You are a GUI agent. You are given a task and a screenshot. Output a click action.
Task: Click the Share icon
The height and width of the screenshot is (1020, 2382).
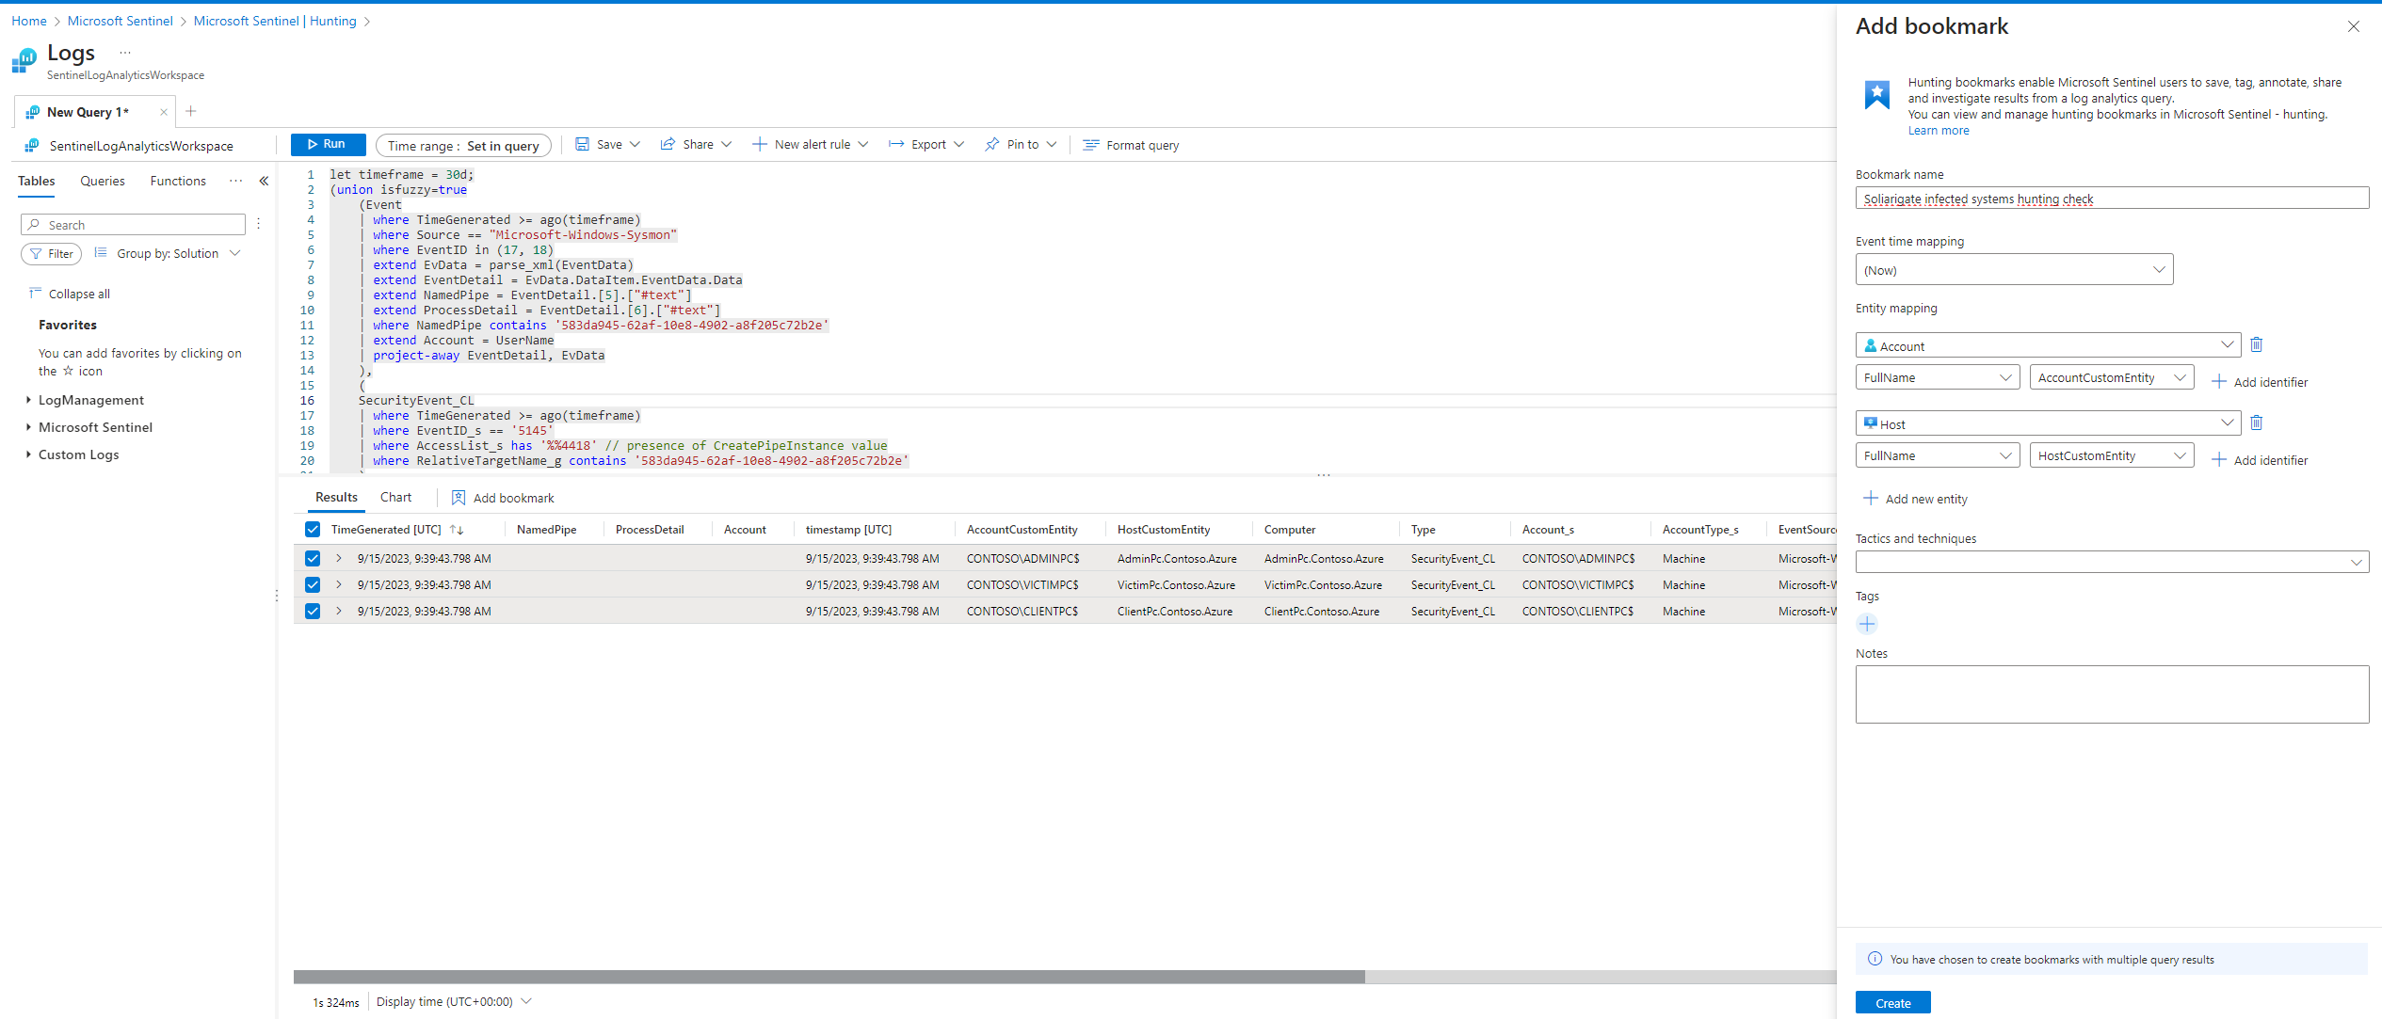(x=668, y=144)
